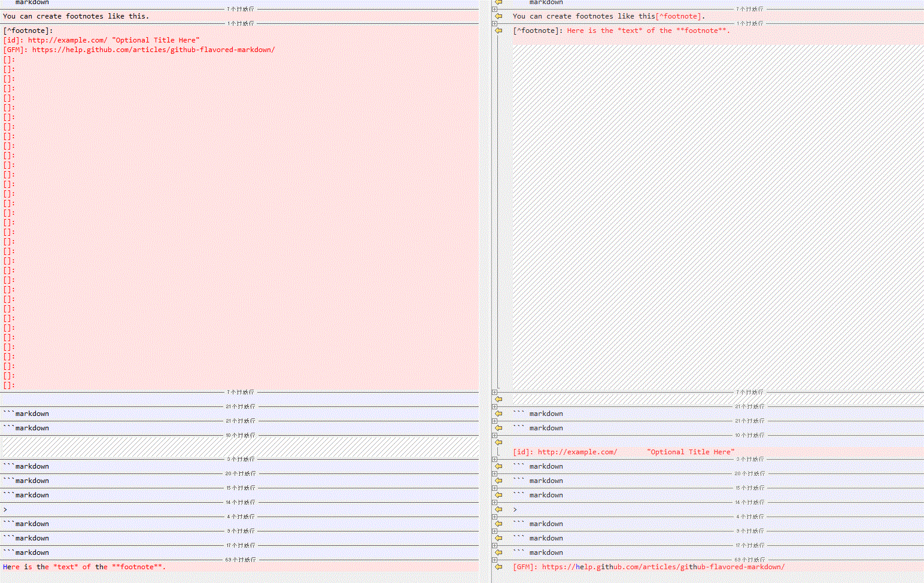Merge the first ```markdown code fence leftward

[x=499, y=414]
